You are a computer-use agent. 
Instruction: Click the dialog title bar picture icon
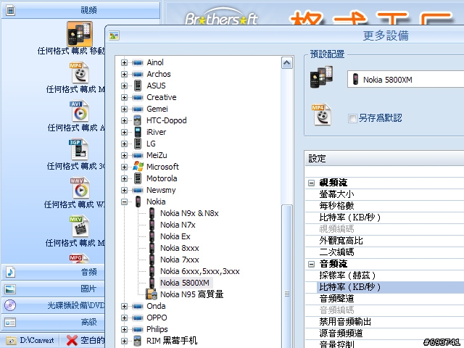pos(114,36)
